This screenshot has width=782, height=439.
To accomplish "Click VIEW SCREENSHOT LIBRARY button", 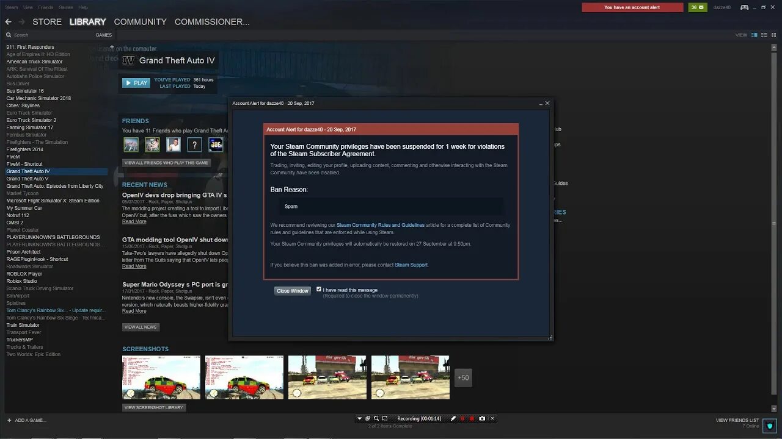I will click(154, 407).
